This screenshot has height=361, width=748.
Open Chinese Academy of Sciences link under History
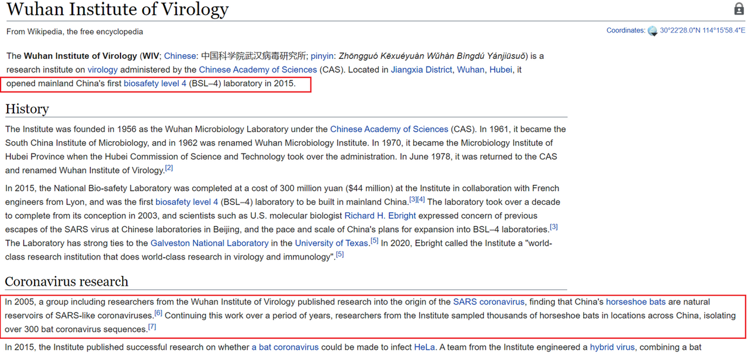[x=389, y=129]
